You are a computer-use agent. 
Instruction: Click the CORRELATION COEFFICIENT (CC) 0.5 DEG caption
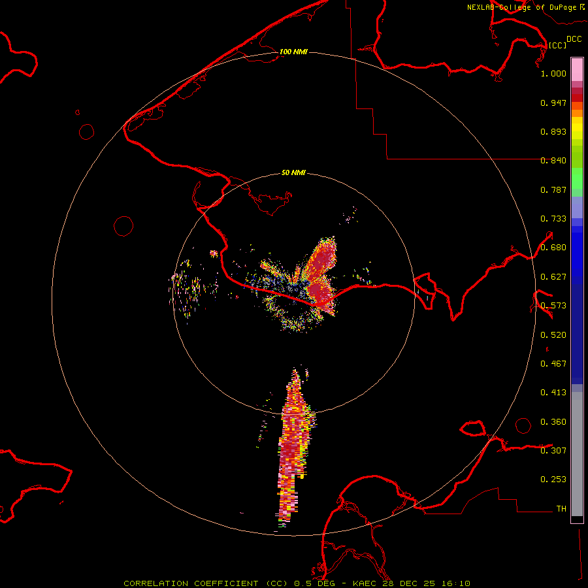click(x=233, y=583)
